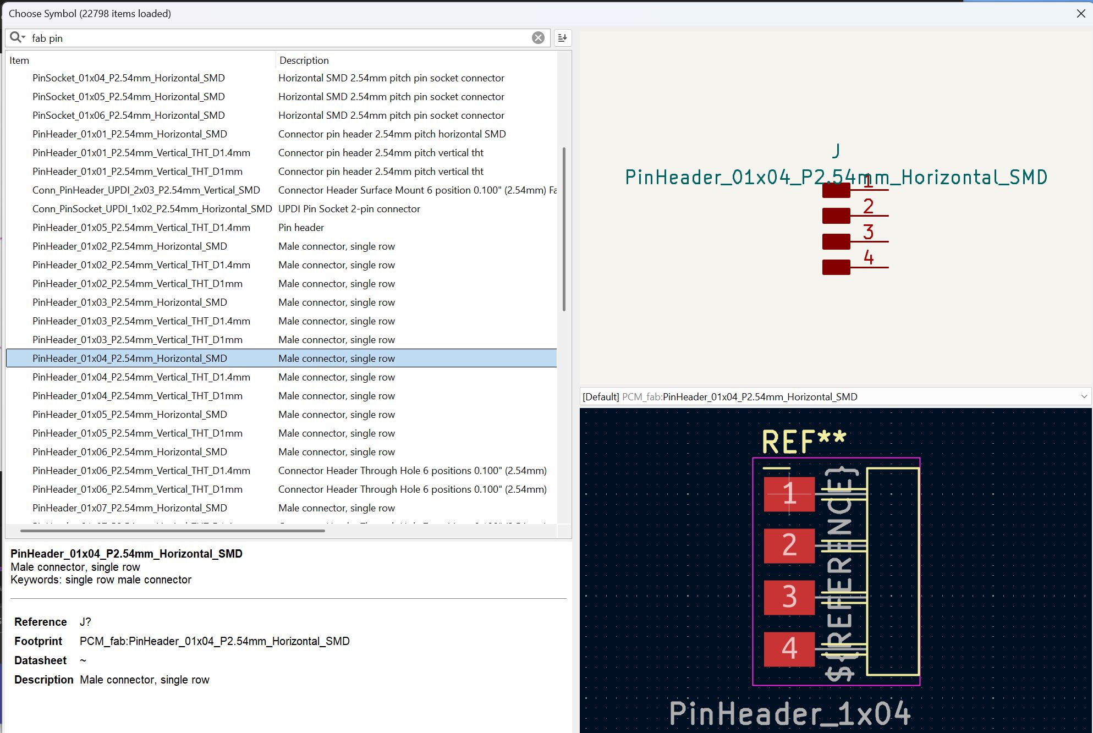Screen dimensions: 1093x733
Task: Select PinHeader_01x01_P2.54mm_Horizontal_SMD item
Action: coord(129,134)
